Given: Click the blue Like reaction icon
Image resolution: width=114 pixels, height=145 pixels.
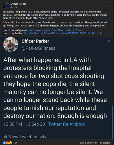Looking at the screenshot, I should click(x=4, y=143).
